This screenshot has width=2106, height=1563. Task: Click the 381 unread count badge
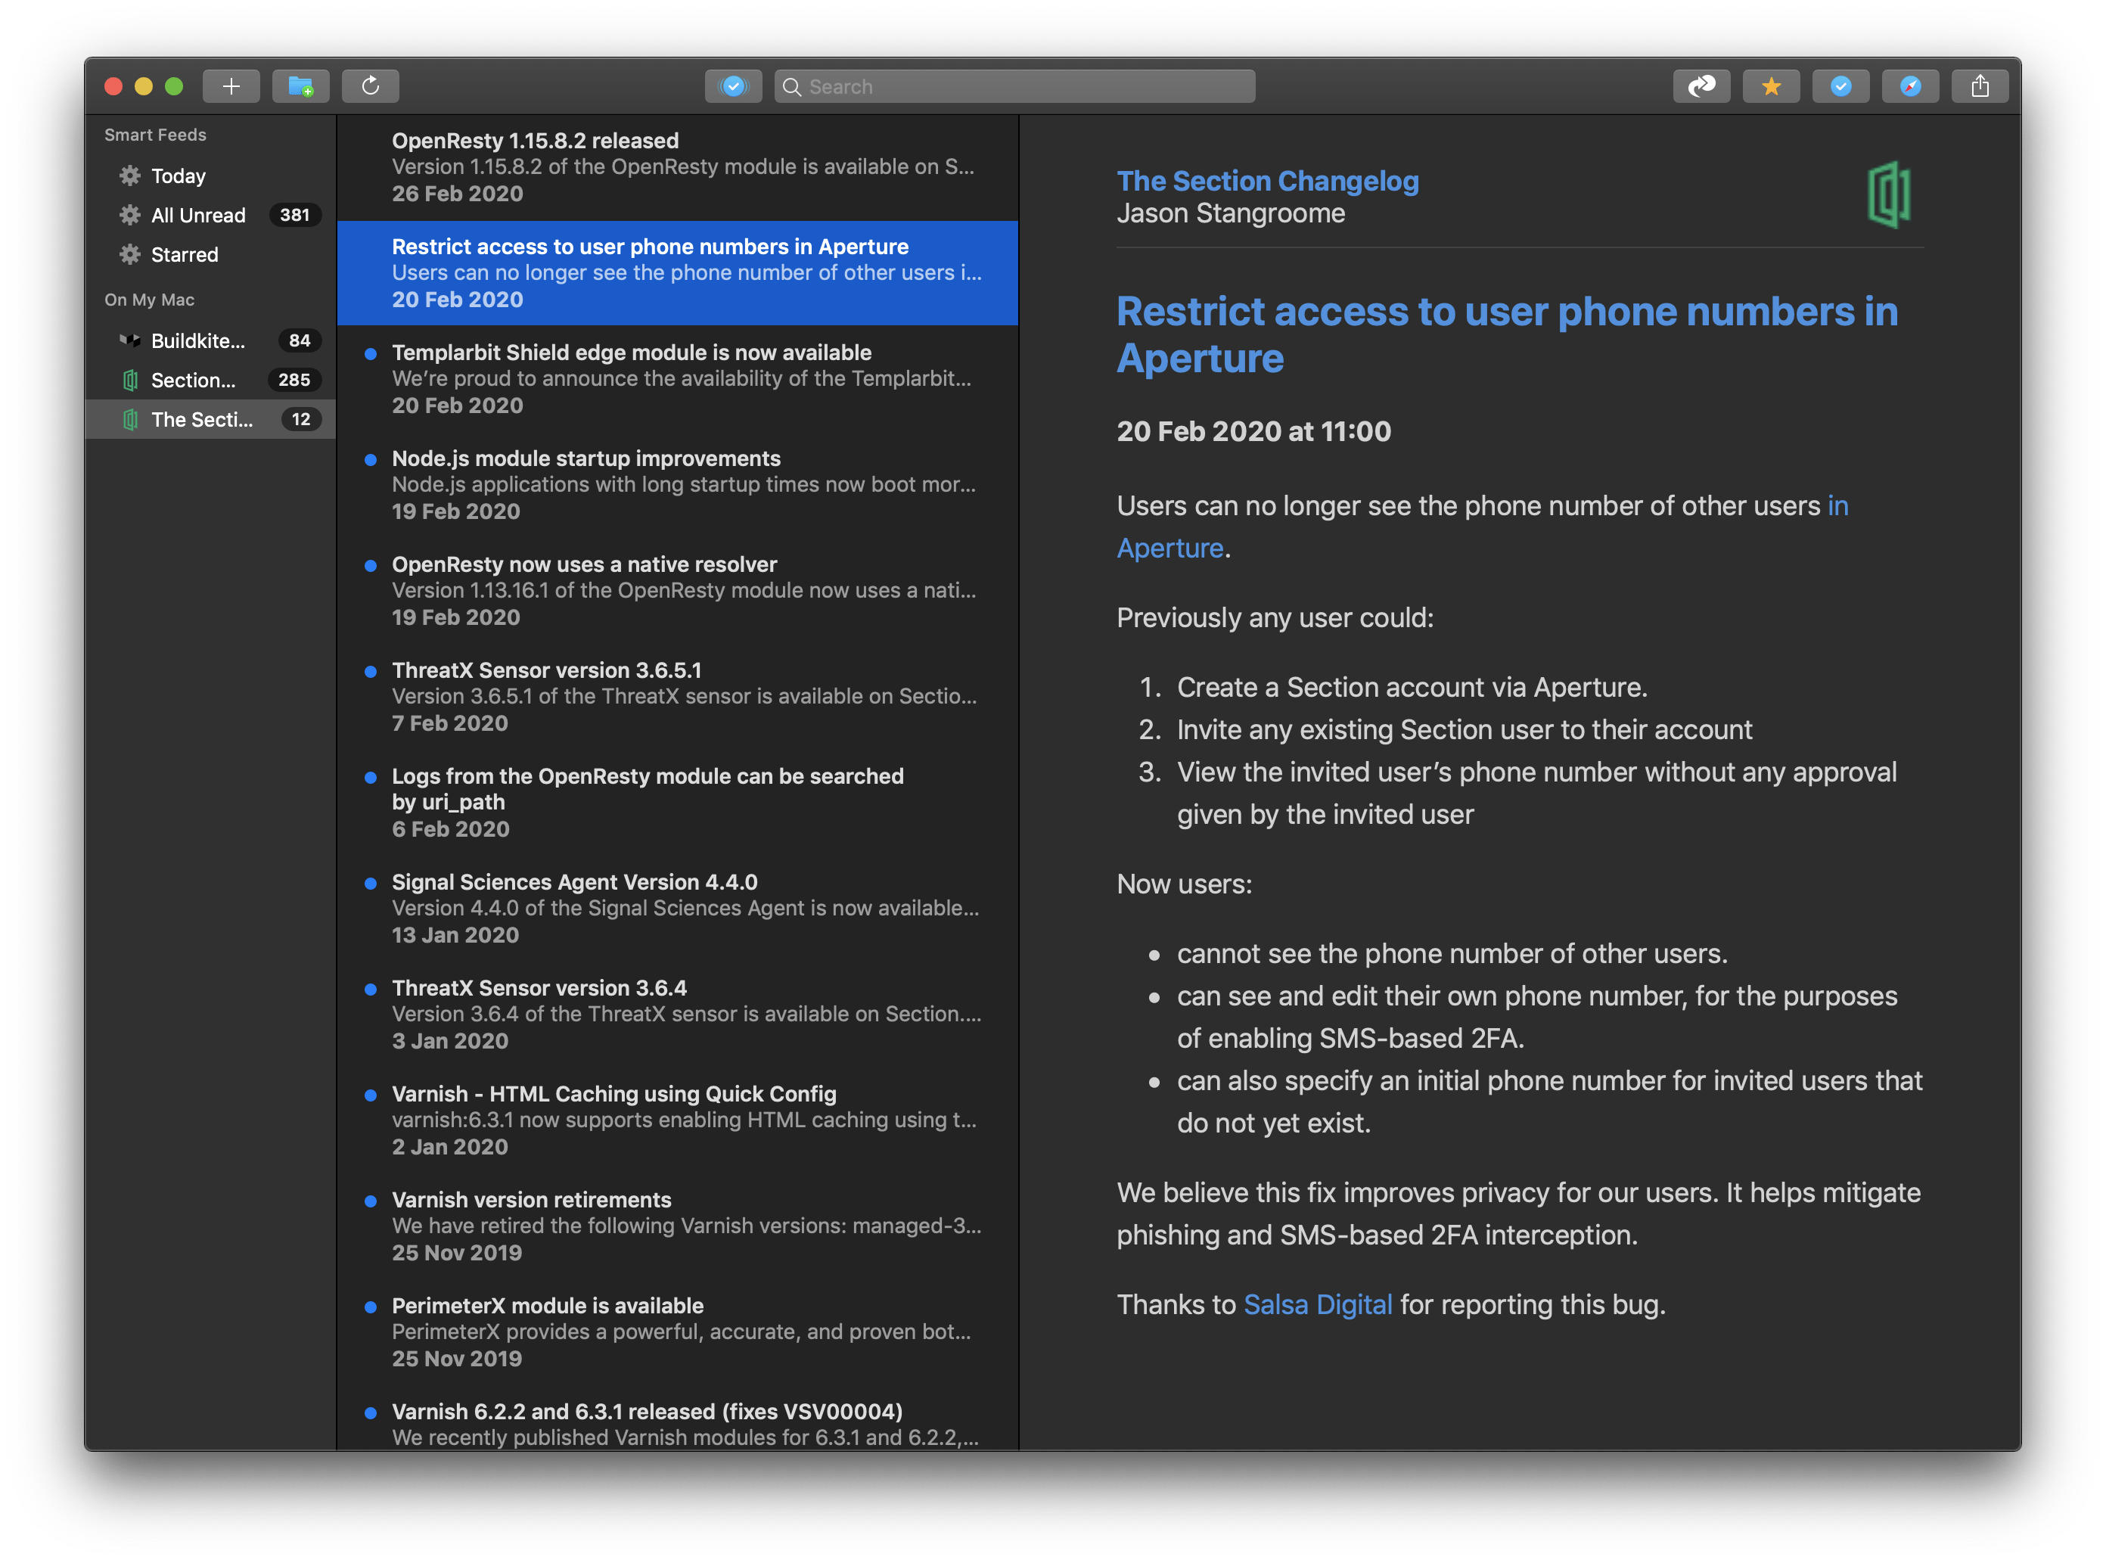pyautogui.click(x=294, y=215)
